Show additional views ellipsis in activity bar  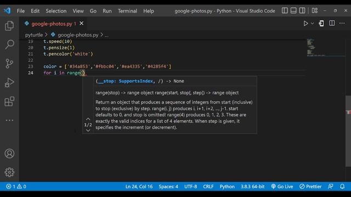pos(9,120)
